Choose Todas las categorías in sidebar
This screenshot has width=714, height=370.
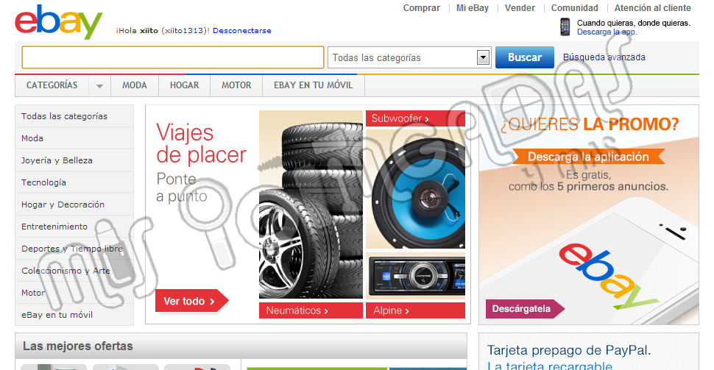[x=74, y=116]
